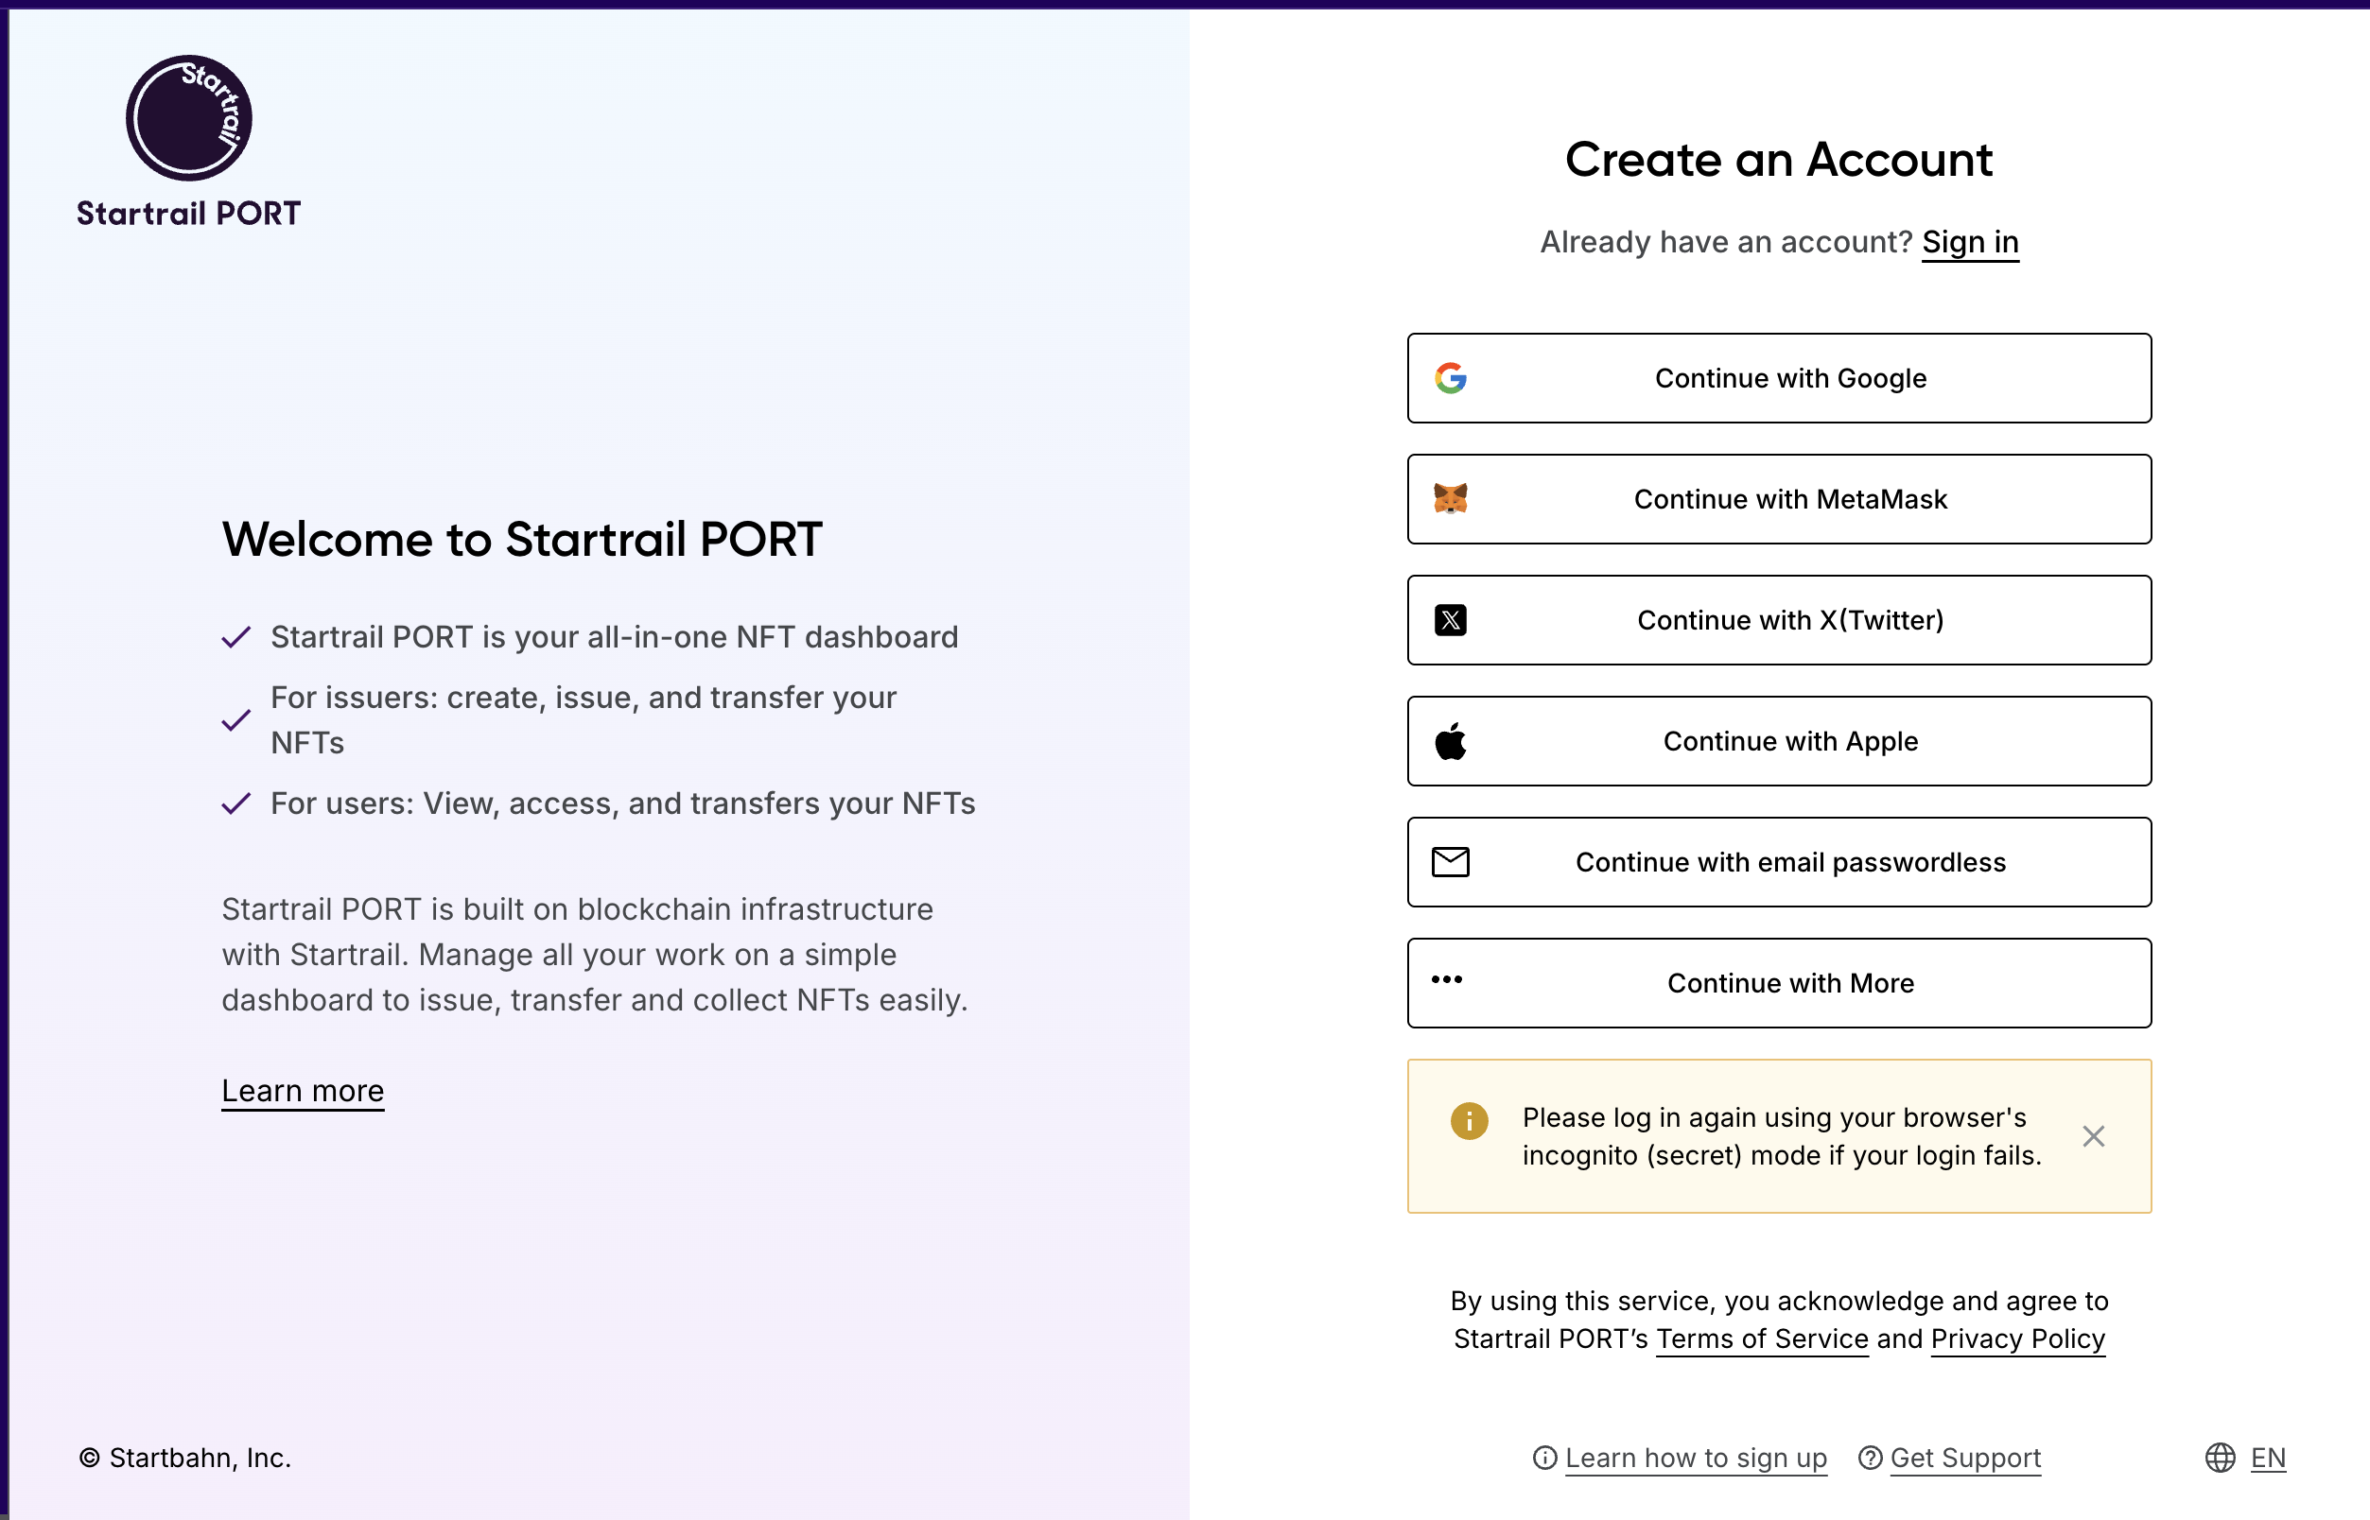Click the MetaMask fox icon
The height and width of the screenshot is (1520, 2370).
pyautogui.click(x=1451, y=498)
